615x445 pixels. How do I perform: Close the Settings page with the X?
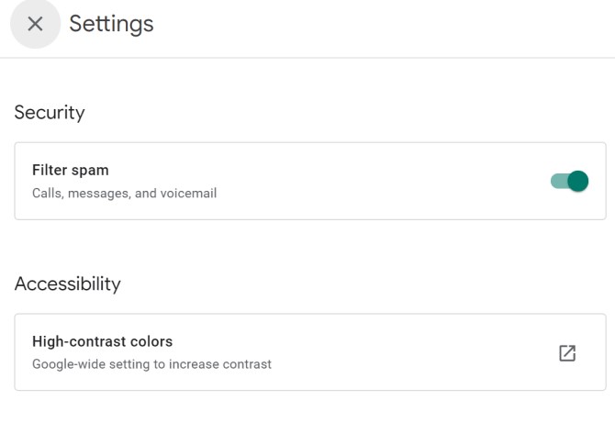coord(35,24)
